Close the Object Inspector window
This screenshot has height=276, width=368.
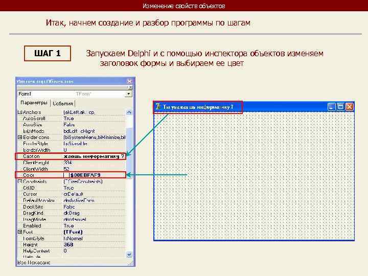(129, 81)
